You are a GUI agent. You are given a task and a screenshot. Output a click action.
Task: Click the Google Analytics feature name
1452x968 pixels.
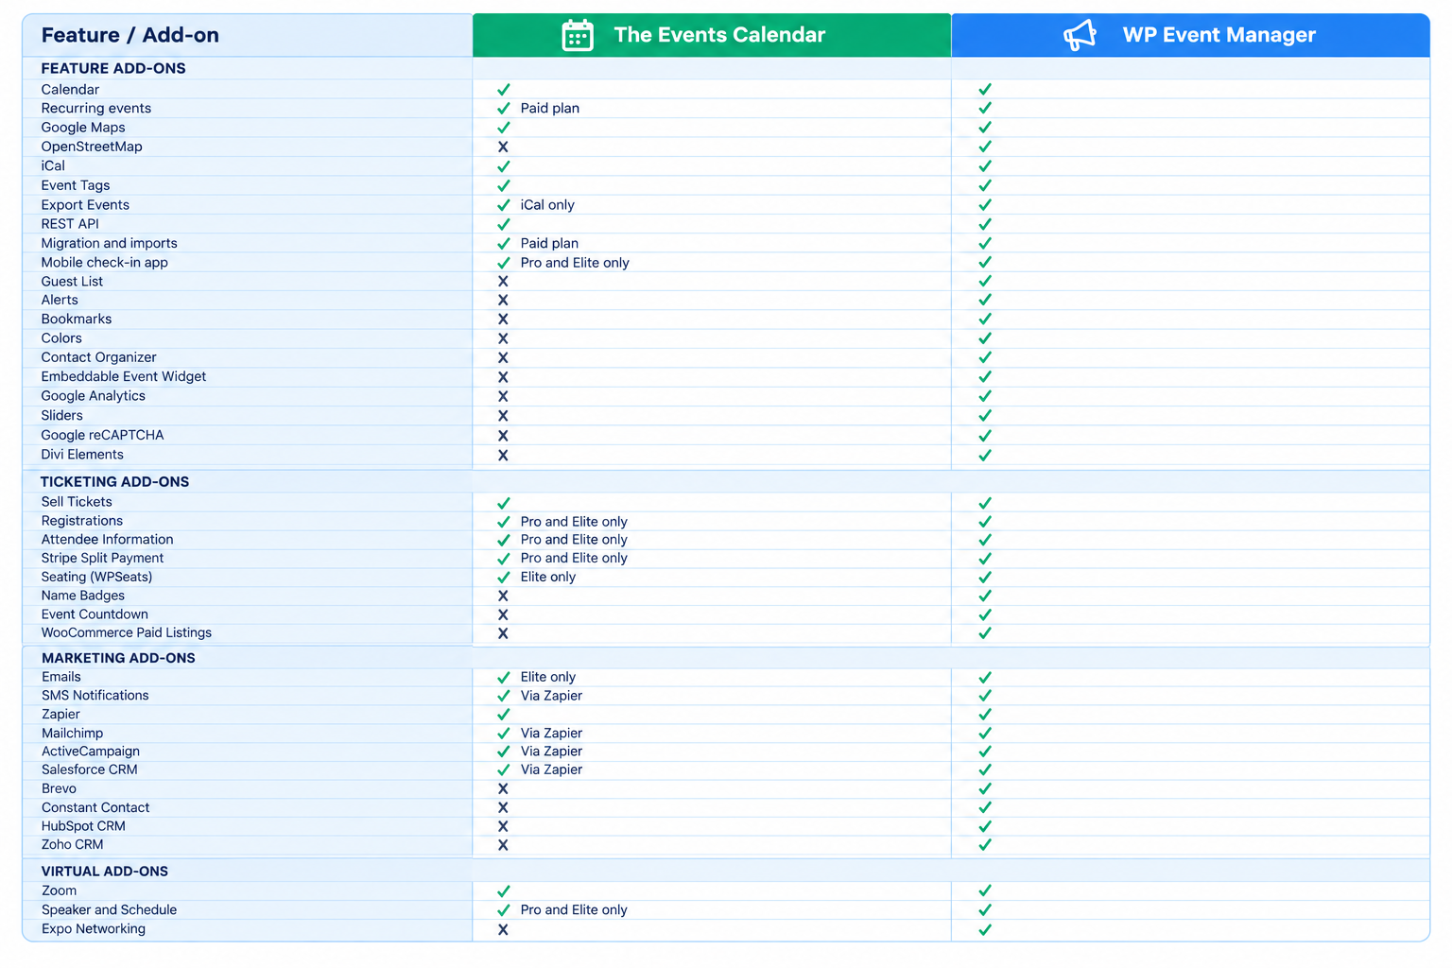click(x=93, y=396)
